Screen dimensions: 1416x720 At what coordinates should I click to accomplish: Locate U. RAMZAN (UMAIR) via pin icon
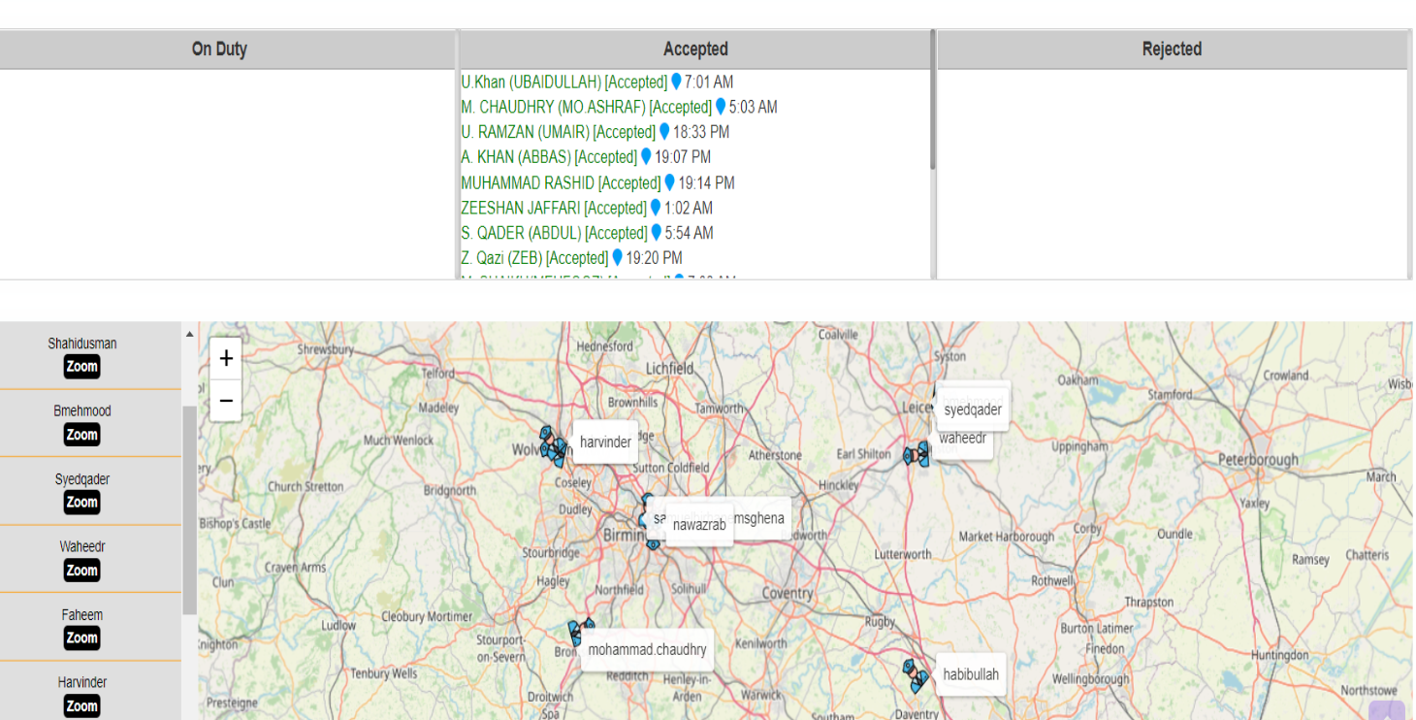(664, 131)
